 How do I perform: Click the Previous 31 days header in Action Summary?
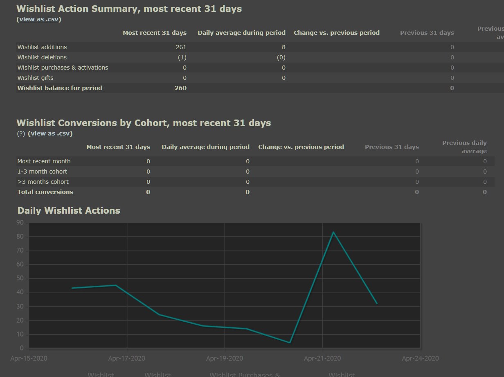coord(427,33)
